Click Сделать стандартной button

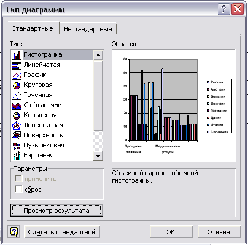(x=62, y=232)
